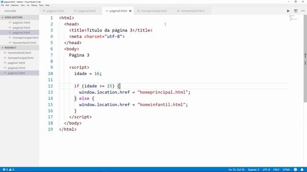Click line number 10 in the gutter
The height and width of the screenshot is (172, 307).
point(50,74)
